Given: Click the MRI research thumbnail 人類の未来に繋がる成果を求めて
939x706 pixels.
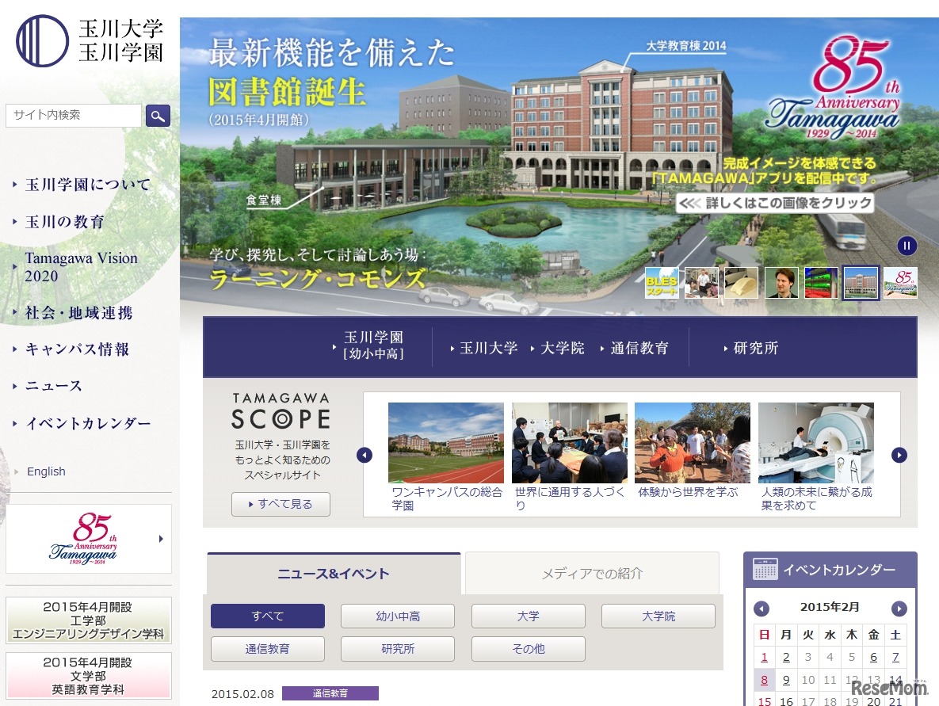Looking at the screenshot, I should point(815,442).
